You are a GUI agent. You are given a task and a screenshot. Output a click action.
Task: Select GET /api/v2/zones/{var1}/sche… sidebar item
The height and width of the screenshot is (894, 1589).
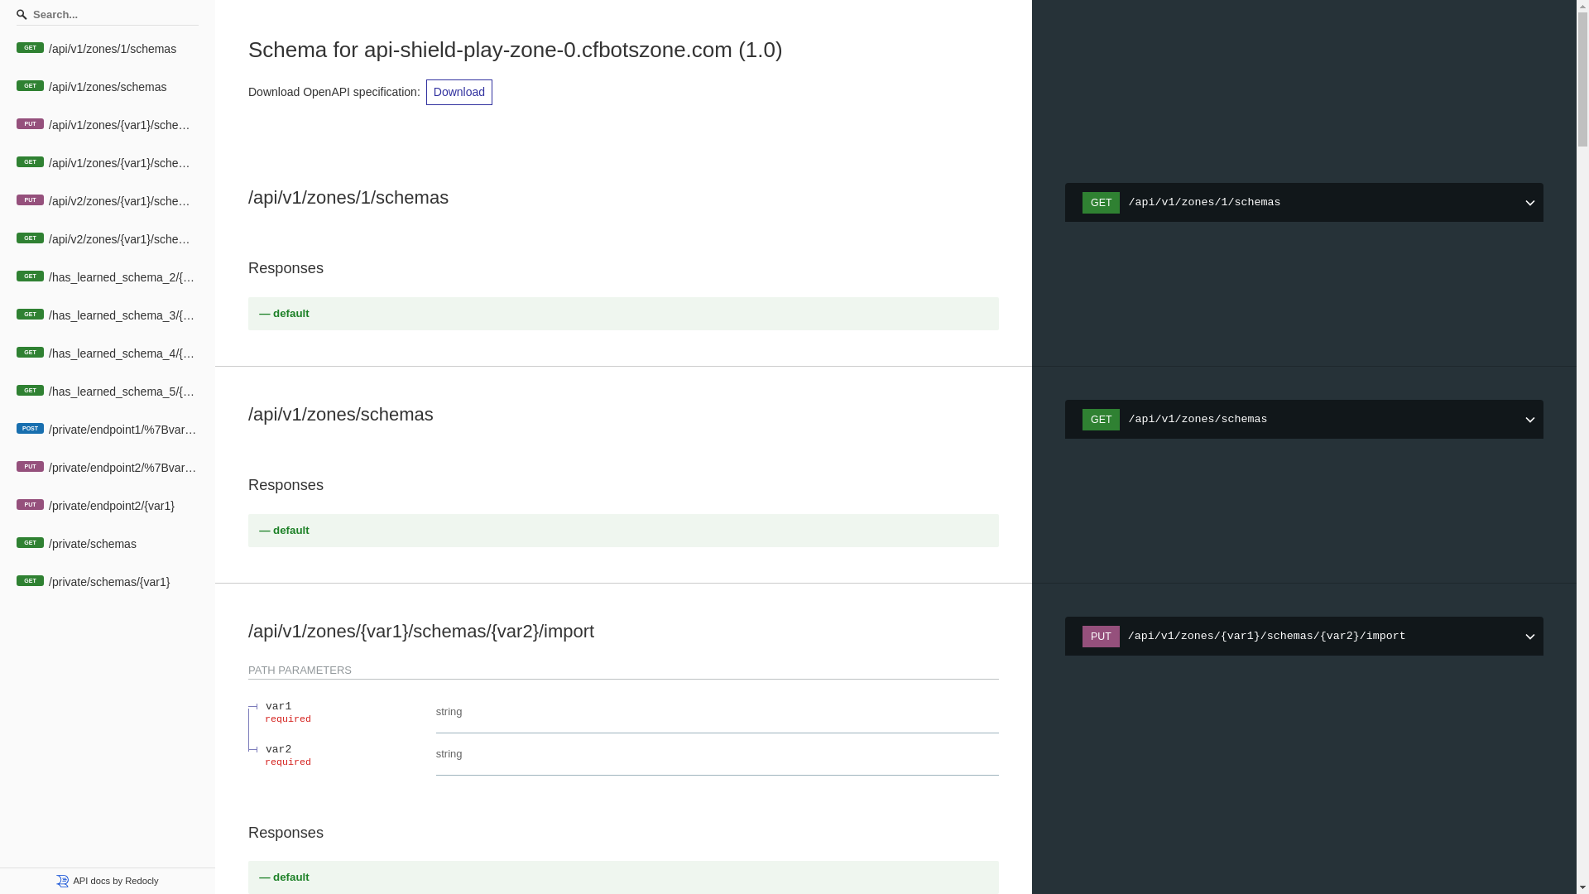click(108, 239)
